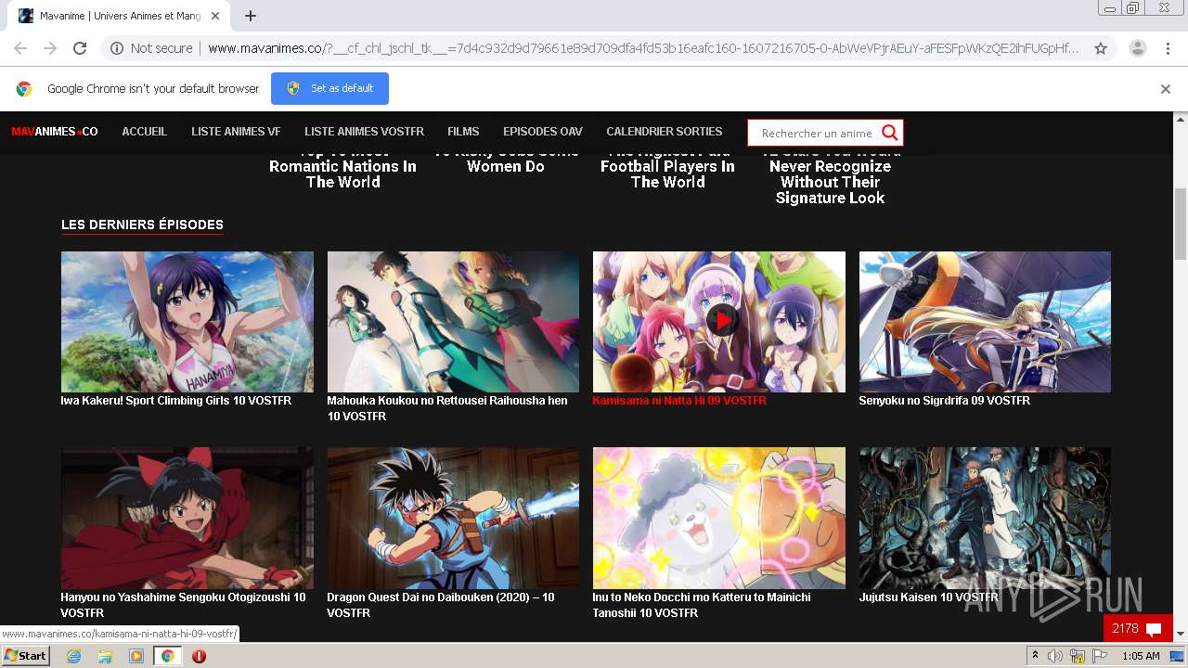Open the Senyoku no Sigrdrifa thumbnail
1188x668 pixels.
point(985,322)
